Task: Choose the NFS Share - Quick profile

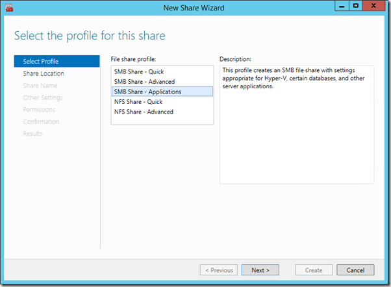Action: 162,102
